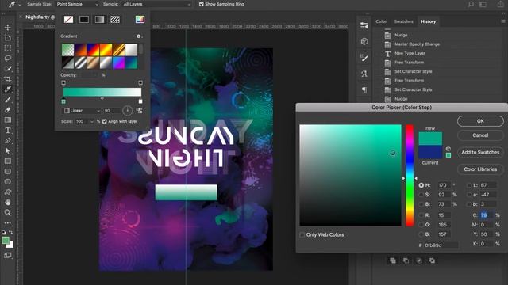Reverse the gradient colors icon

tap(139, 111)
